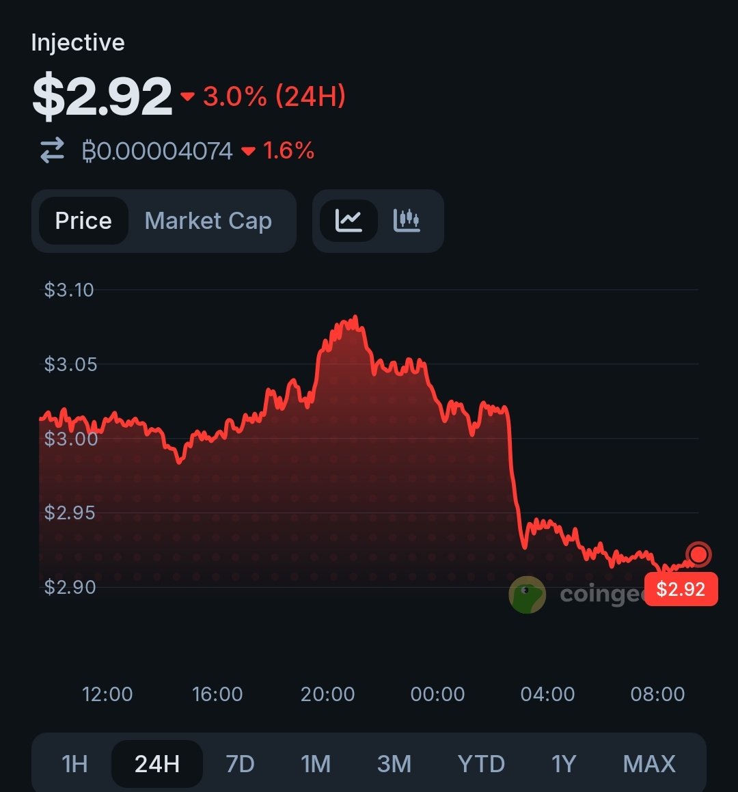Switch chart to Market Cap
The image size is (738, 792).
coord(208,221)
